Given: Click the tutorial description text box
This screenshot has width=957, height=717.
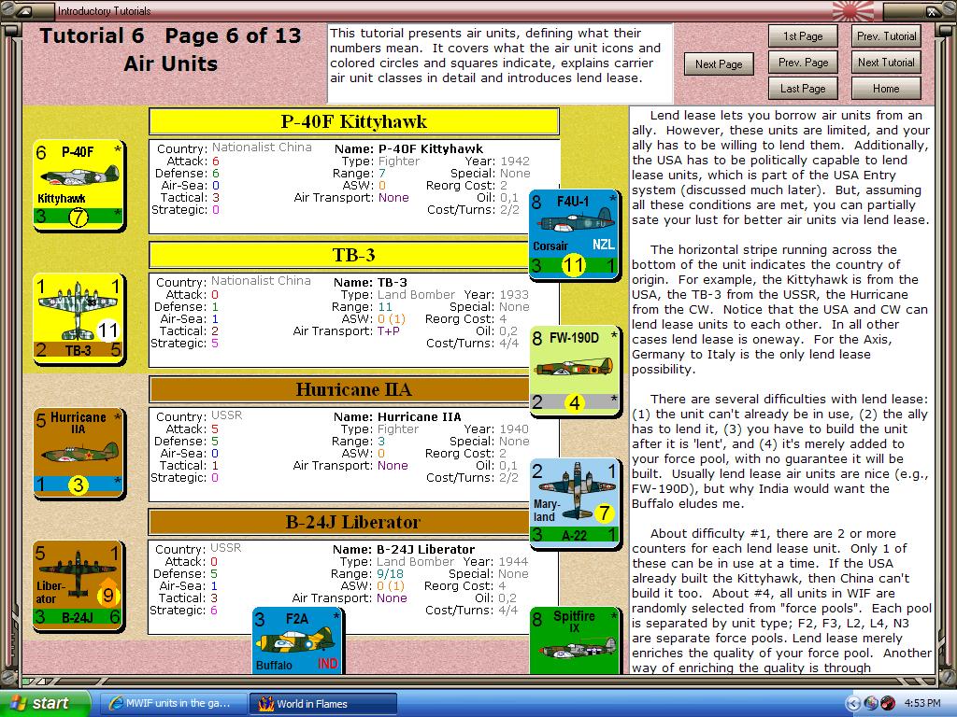Looking at the screenshot, I should (501, 63).
